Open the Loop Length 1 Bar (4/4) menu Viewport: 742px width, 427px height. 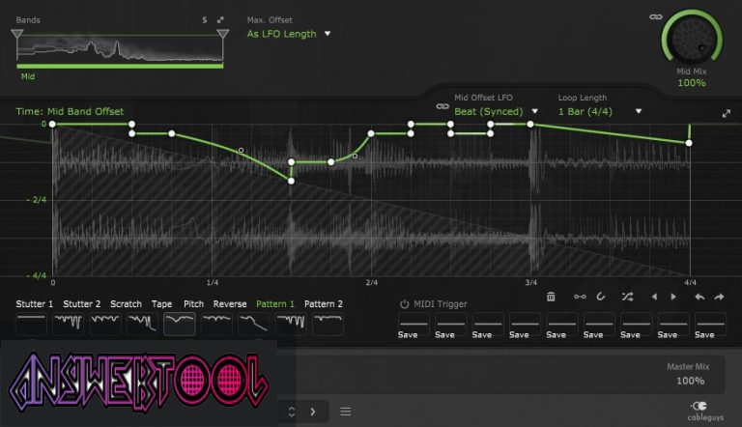coord(585,112)
